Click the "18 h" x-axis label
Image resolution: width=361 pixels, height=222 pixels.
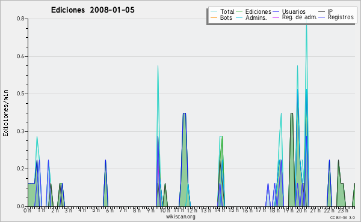click(274, 211)
